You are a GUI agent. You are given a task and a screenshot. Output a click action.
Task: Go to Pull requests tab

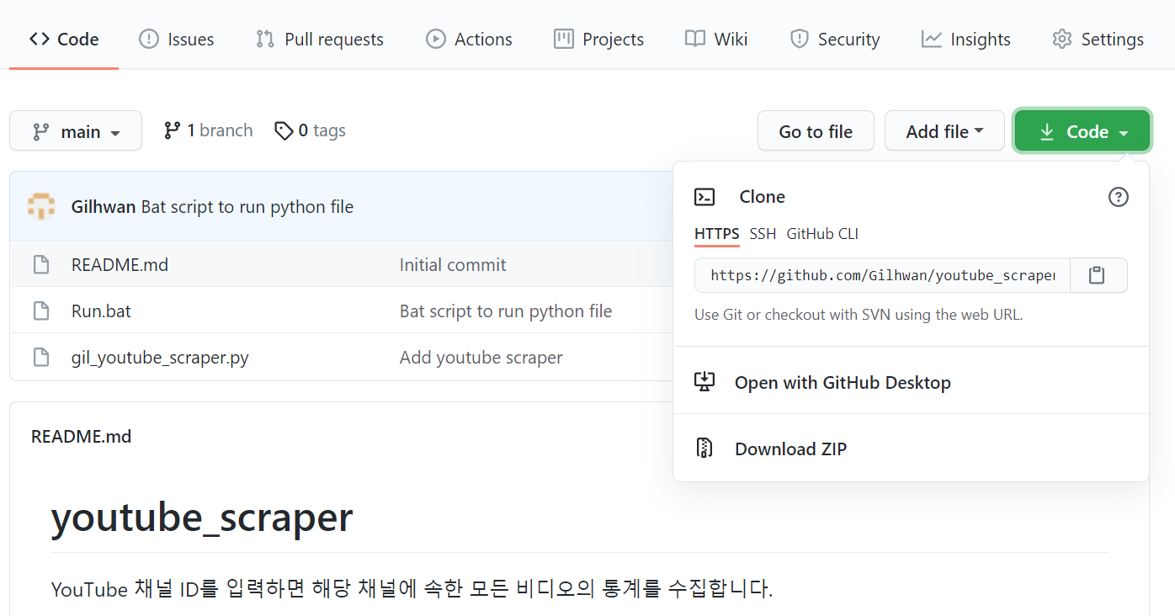click(x=320, y=40)
